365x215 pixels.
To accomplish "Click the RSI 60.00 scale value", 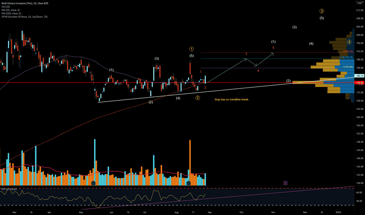I will click(x=359, y=192).
